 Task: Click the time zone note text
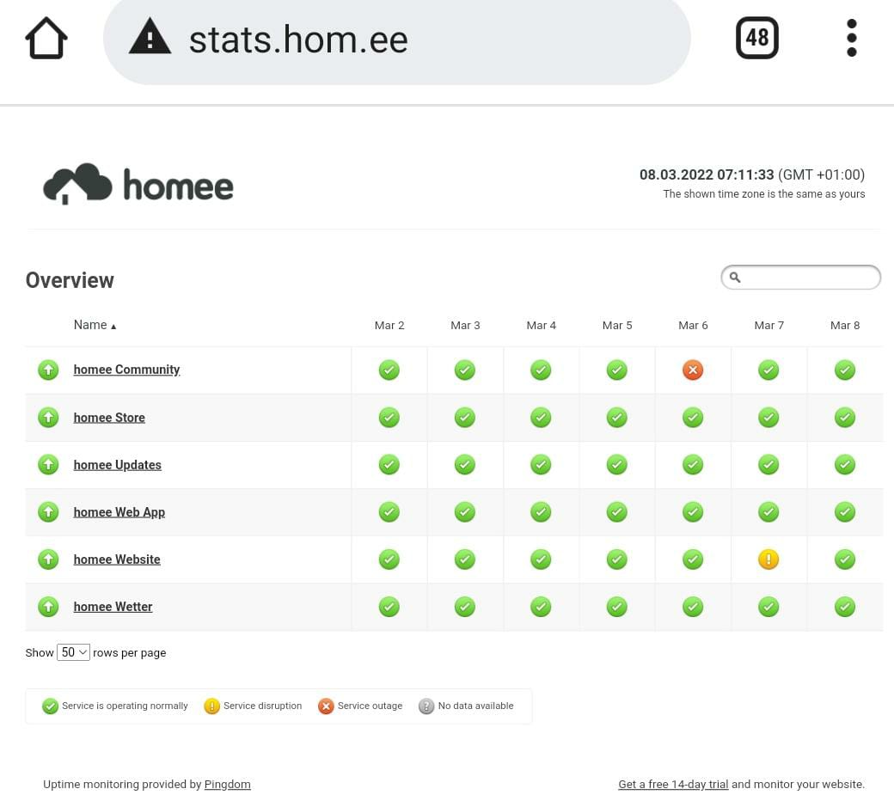tap(764, 194)
